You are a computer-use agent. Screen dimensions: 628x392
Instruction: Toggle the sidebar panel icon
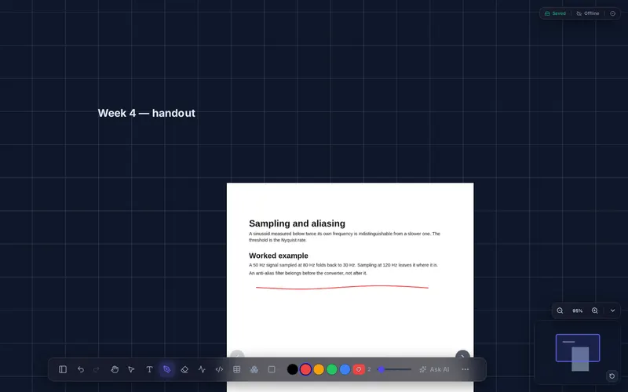[x=63, y=369]
